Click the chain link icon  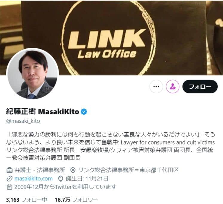click(10, 179)
